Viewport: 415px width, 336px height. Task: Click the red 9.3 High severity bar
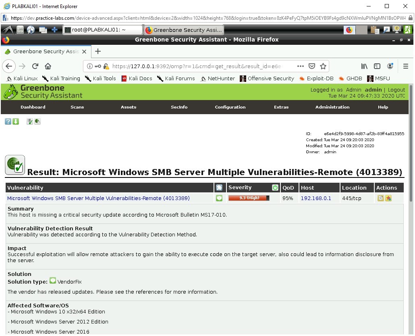tap(248, 198)
